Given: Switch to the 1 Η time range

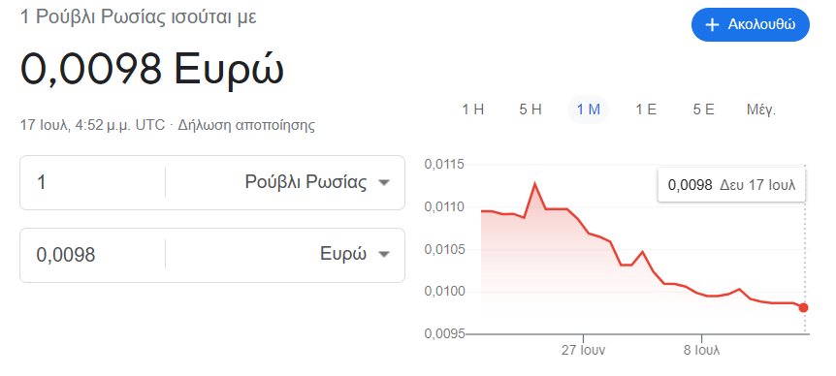Looking at the screenshot, I should coord(472,110).
